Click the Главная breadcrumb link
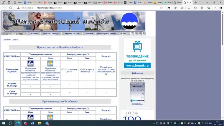This screenshot has height=126, width=224. coord(6,39)
